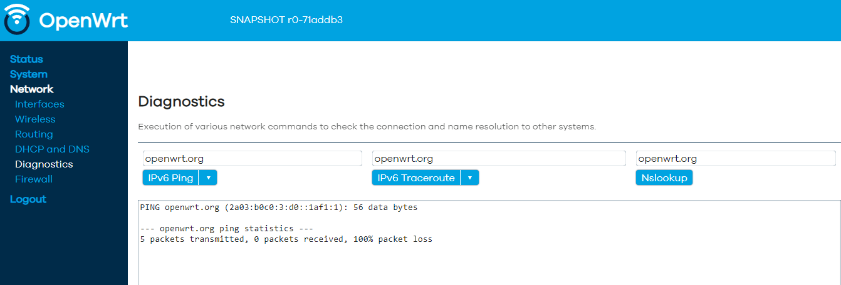Focus the traceroute hostname input field
Viewport: 841px width, 285px height.
(499, 158)
